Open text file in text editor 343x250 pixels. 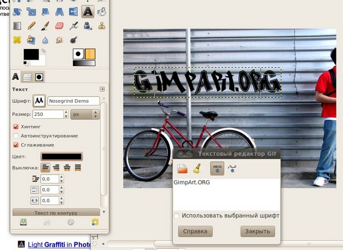182,168
